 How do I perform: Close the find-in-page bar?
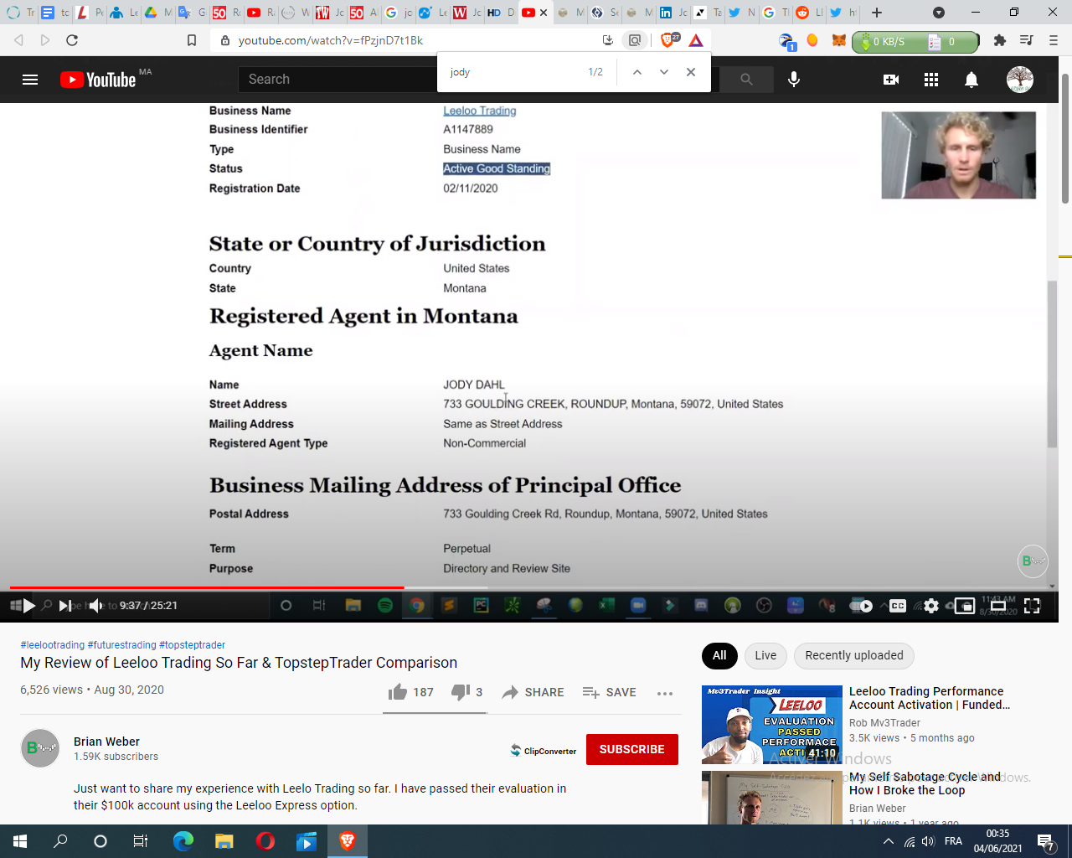691,72
